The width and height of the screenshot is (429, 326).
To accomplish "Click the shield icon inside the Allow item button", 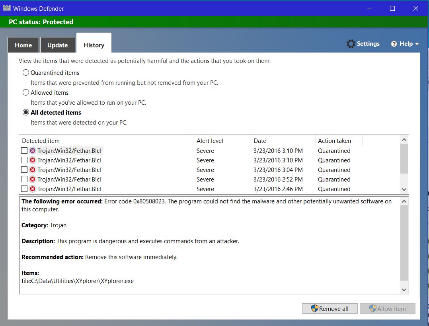I will click(372, 308).
